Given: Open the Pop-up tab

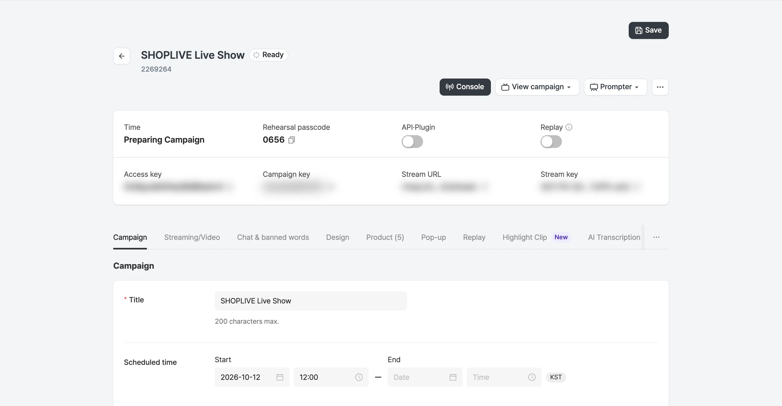Looking at the screenshot, I should [433, 237].
